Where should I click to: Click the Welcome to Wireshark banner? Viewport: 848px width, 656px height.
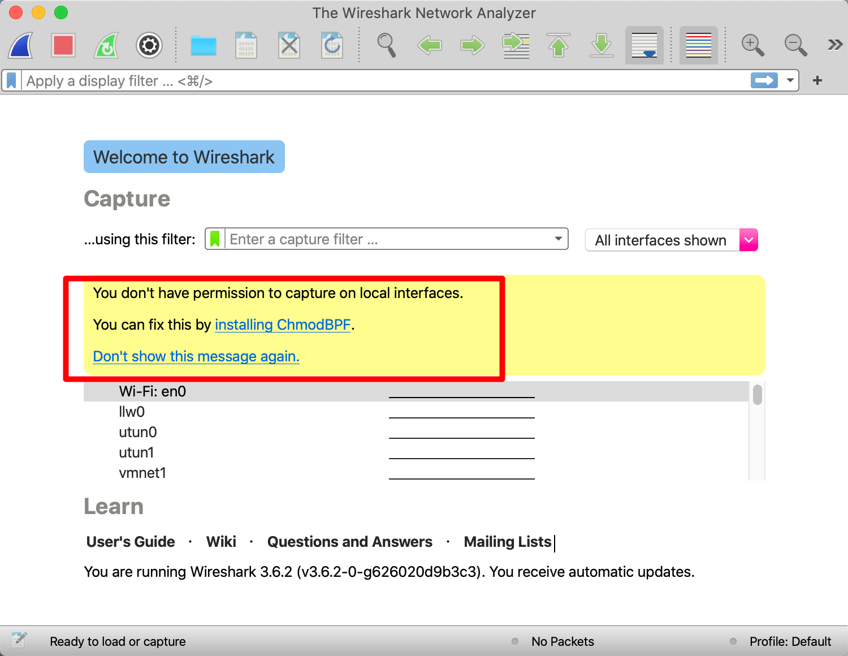coord(184,157)
